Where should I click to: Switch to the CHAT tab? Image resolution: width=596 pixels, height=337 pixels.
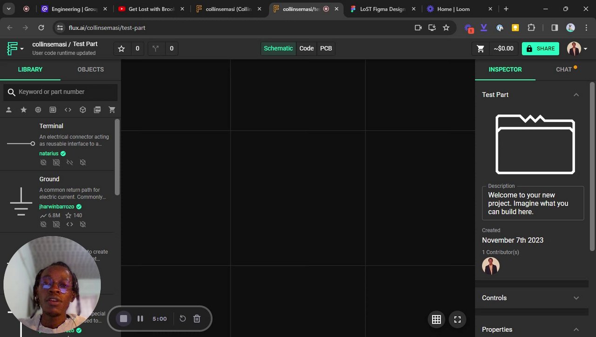coord(564,69)
